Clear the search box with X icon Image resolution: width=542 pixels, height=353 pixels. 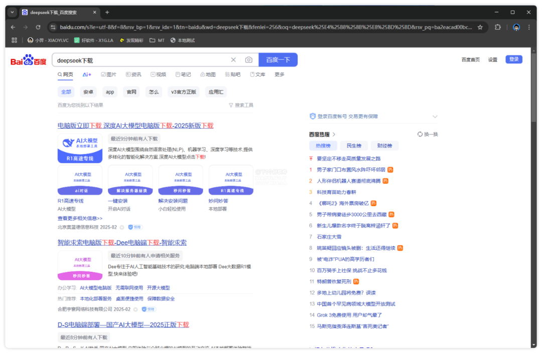(233, 60)
